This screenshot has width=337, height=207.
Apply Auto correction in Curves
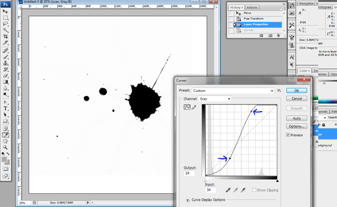[x=297, y=119]
